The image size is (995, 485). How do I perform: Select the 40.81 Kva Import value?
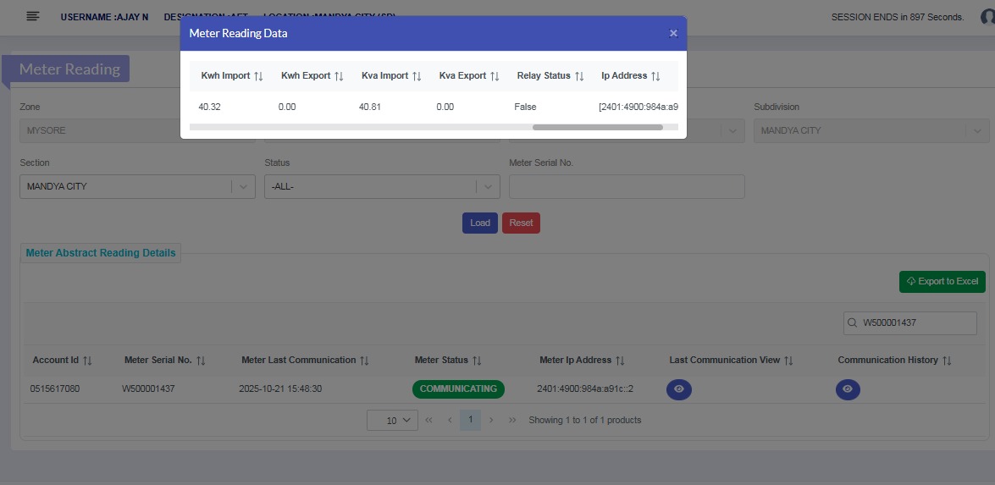[370, 107]
